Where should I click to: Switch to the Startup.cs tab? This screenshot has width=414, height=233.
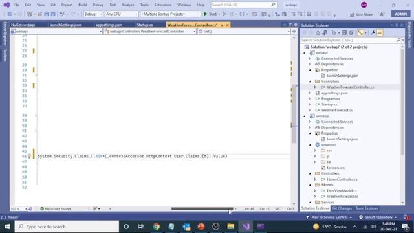tap(145, 25)
